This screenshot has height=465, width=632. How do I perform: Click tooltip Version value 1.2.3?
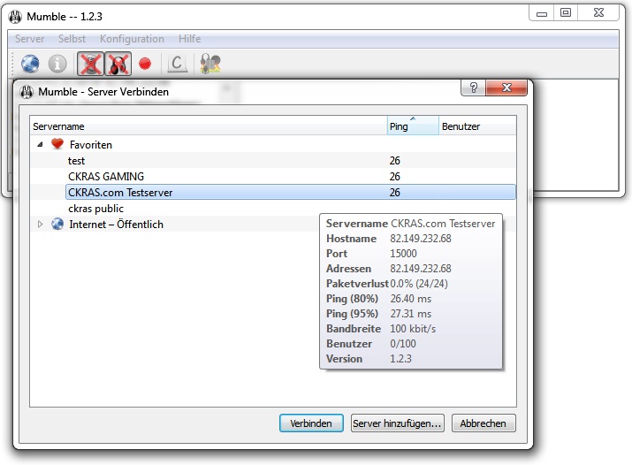pyautogui.click(x=400, y=359)
